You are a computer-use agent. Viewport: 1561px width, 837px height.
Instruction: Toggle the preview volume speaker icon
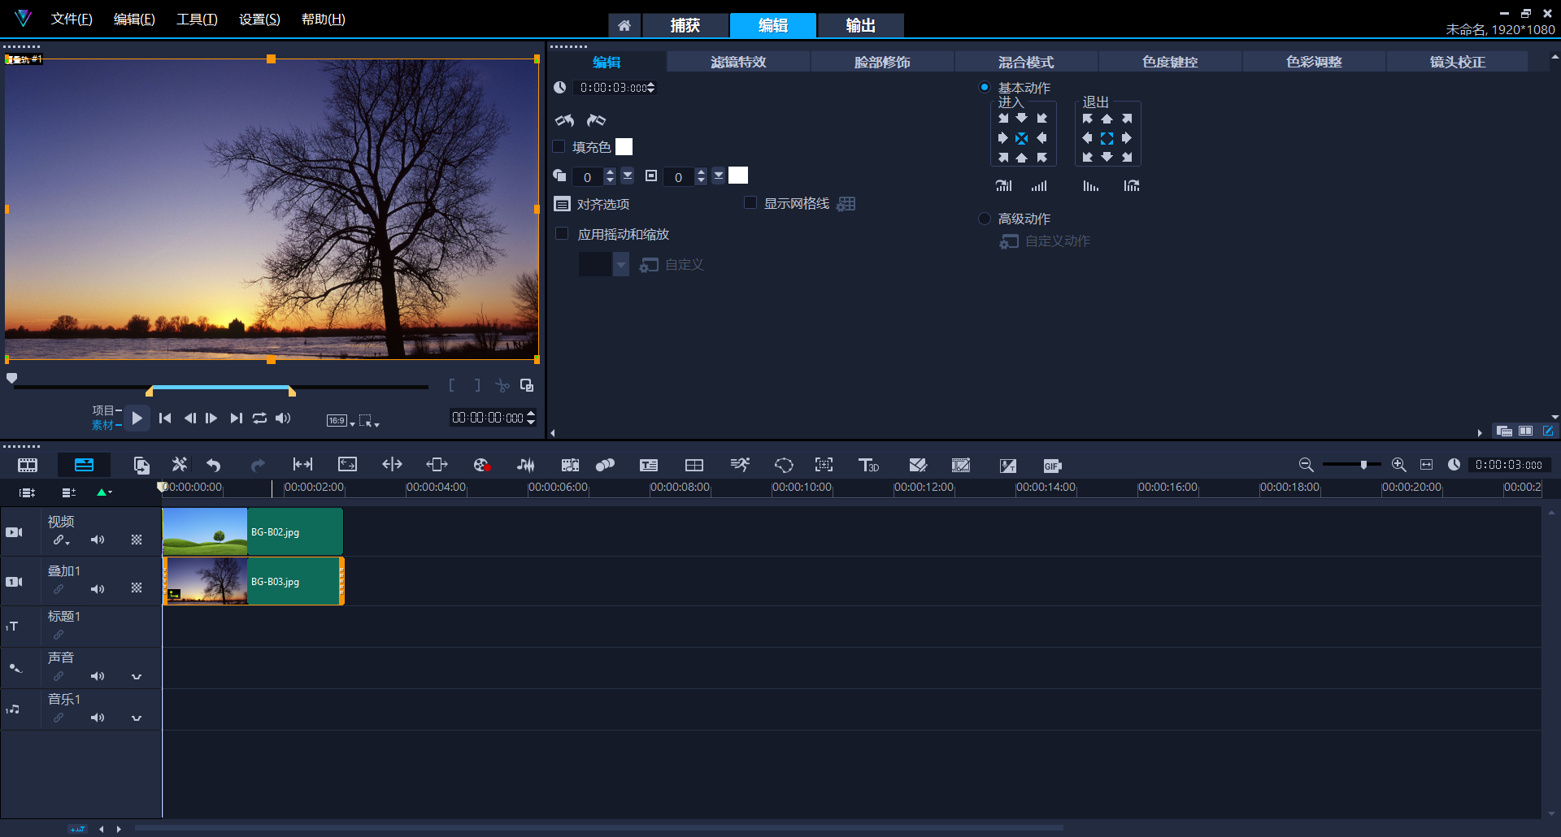pos(283,418)
